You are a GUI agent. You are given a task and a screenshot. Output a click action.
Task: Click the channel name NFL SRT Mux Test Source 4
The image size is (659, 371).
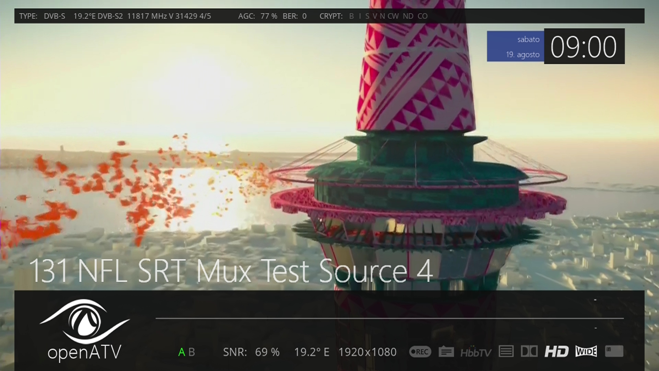coord(231,271)
